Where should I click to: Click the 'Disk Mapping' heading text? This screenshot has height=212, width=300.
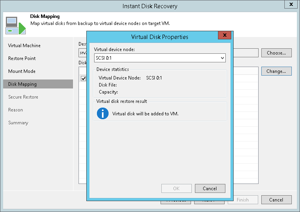point(45,16)
